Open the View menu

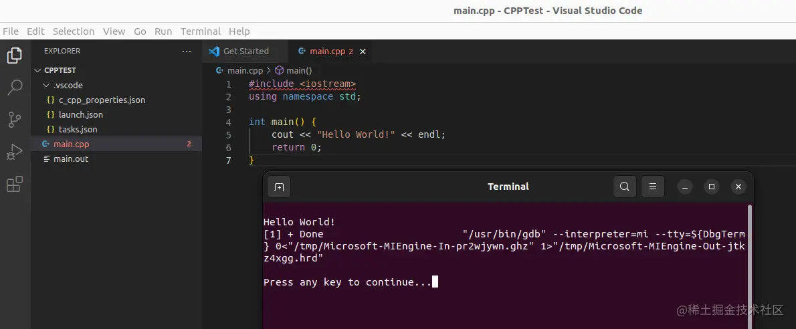point(114,31)
